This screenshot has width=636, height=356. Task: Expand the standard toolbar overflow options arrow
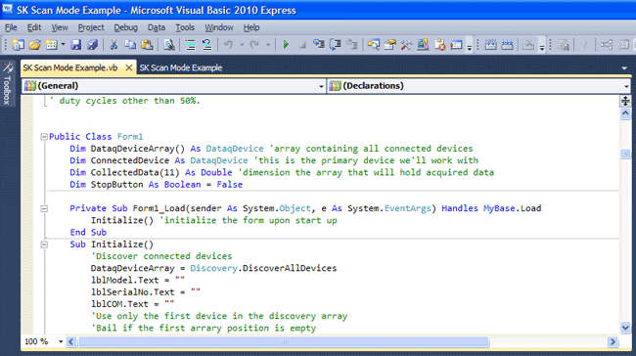pyautogui.click(x=470, y=47)
